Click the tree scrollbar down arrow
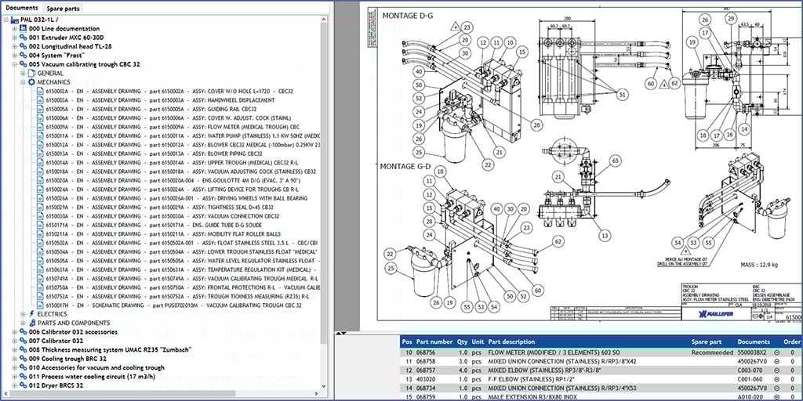 324,386
